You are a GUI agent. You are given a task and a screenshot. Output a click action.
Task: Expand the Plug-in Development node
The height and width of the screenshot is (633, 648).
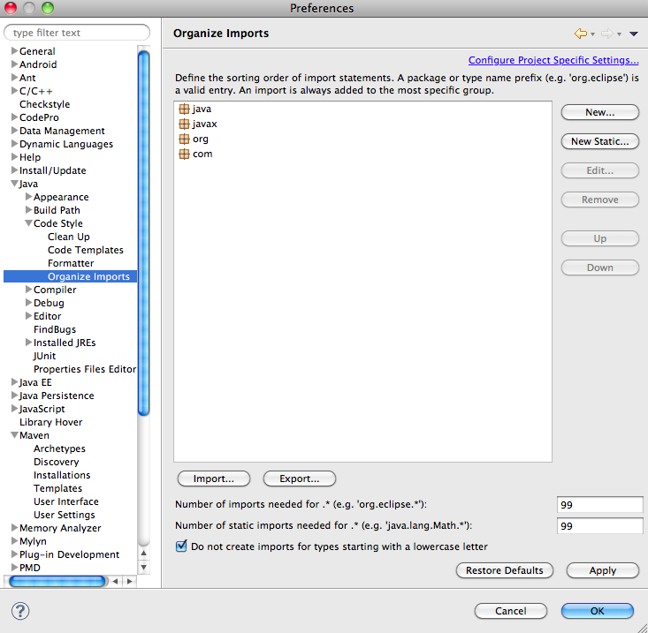[14, 554]
